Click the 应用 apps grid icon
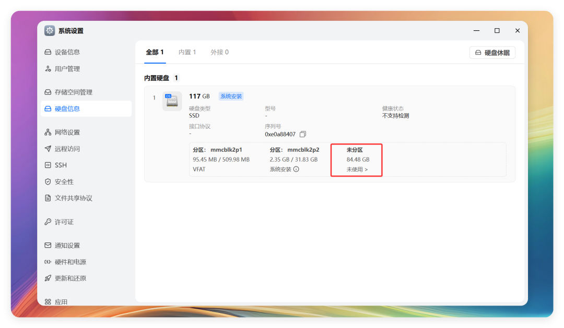The height and width of the screenshot is (328, 564). pos(48,302)
